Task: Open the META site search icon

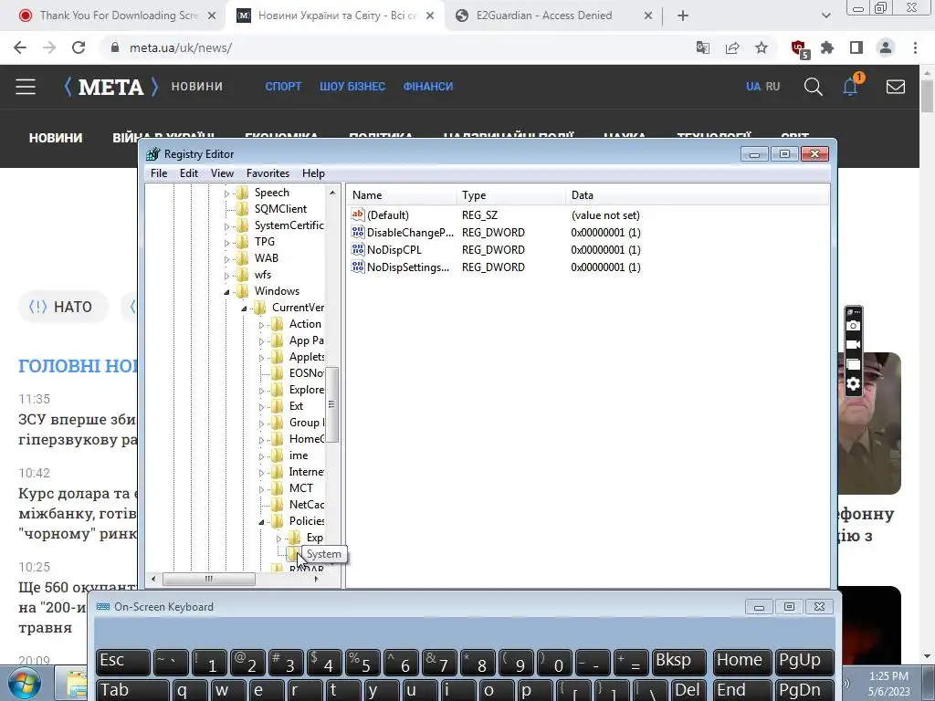Action: pyautogui.click(x=814, y=87)
